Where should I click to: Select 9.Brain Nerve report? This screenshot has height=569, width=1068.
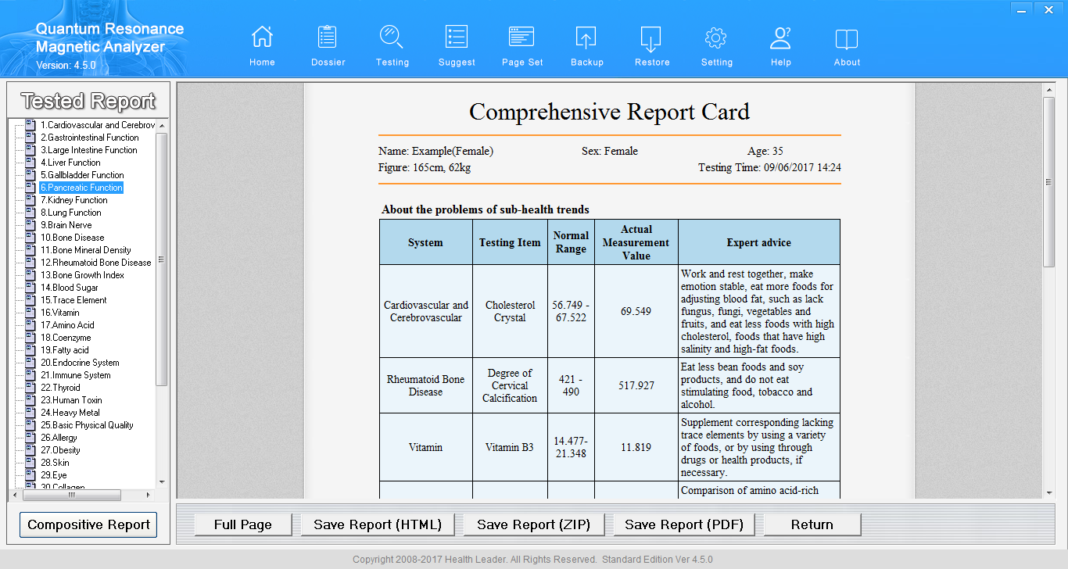[x=66, y=225]
